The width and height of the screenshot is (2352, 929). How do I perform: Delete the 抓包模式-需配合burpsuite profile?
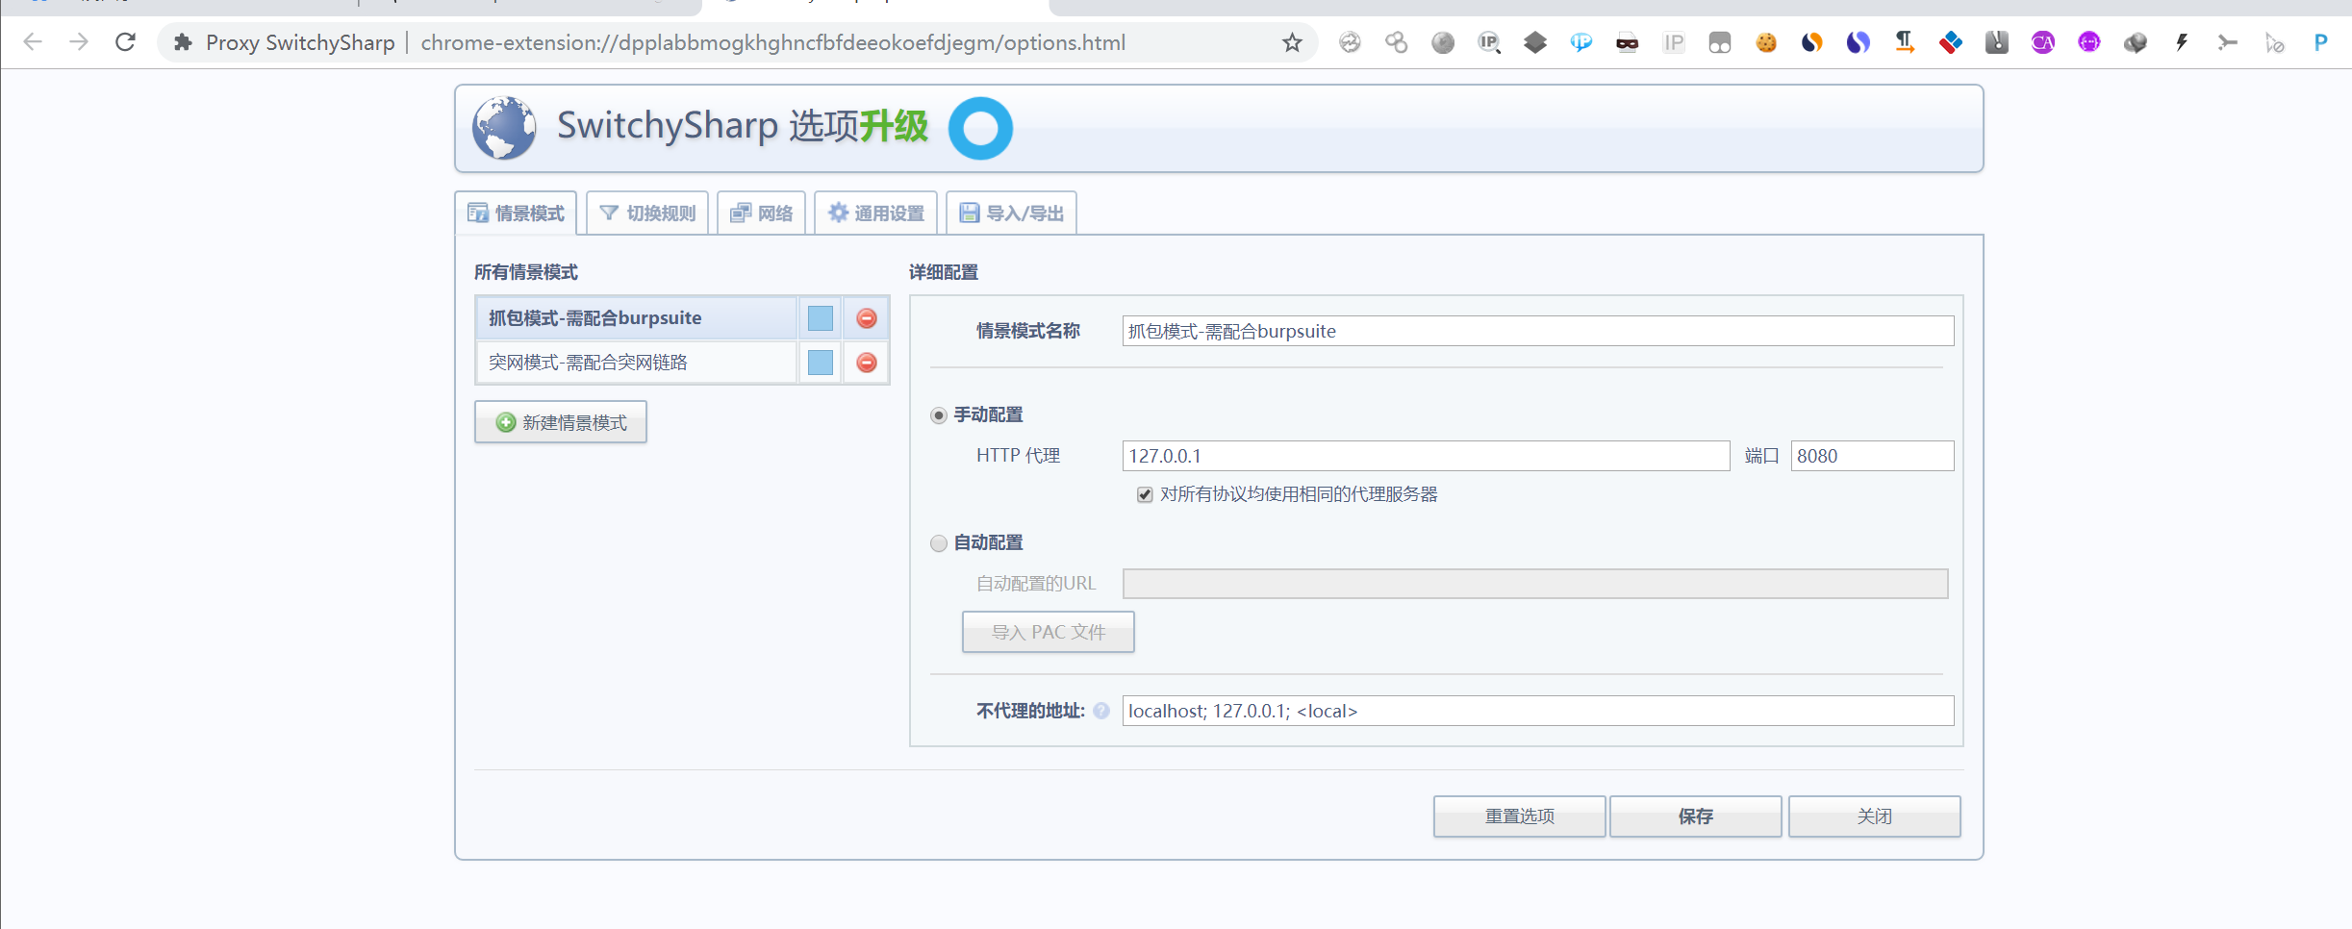867,318
